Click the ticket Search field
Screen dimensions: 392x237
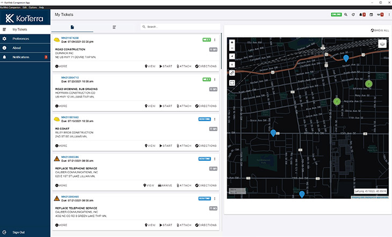click(180, 27)
